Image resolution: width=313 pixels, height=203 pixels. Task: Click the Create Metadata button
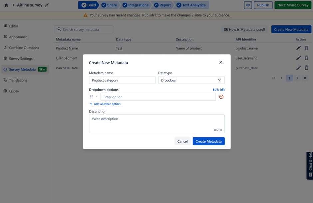(x=209, y=141)
